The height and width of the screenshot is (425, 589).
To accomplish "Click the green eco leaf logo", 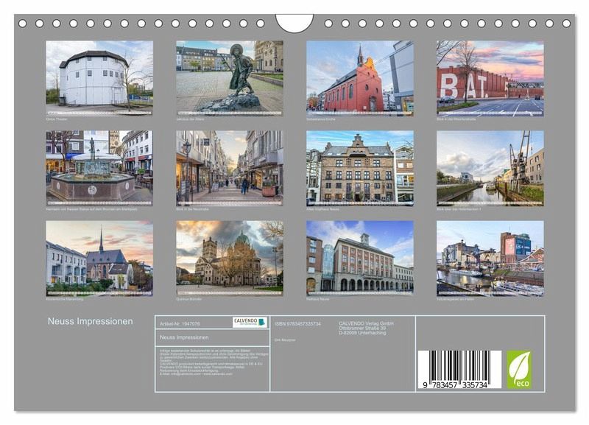I will (518, 369).
